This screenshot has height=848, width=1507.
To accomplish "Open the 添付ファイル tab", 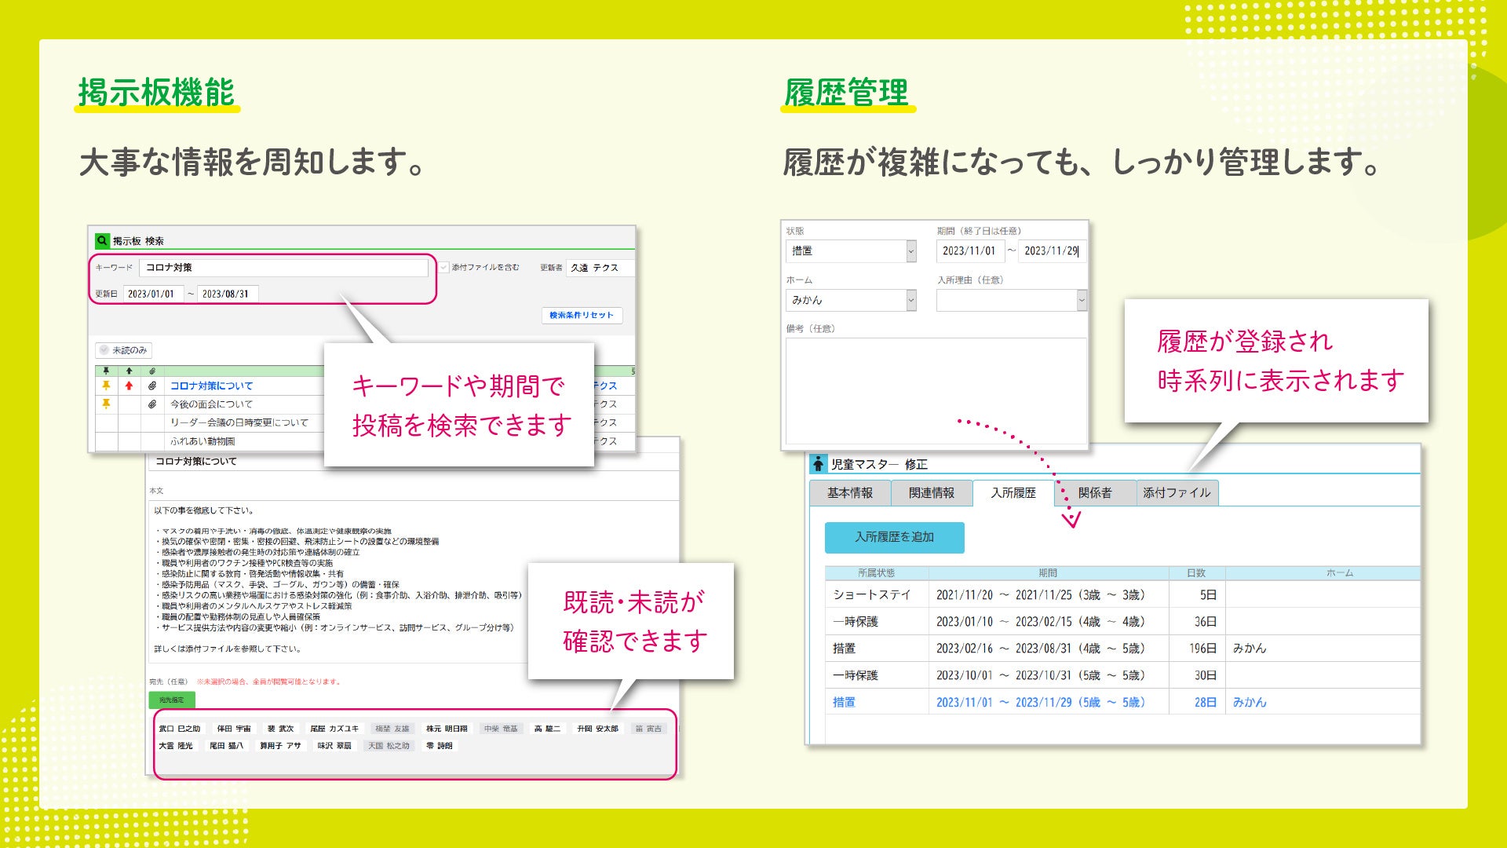I will [x=1176, y=493].
